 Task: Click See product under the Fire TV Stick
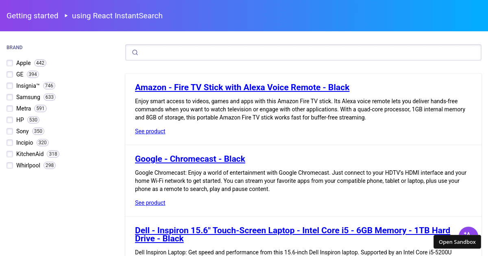click(150, 131)
